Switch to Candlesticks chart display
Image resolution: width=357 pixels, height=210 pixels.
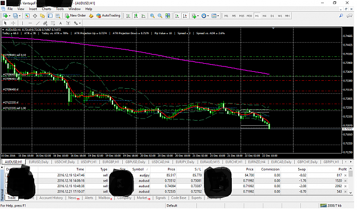point(136,15)
